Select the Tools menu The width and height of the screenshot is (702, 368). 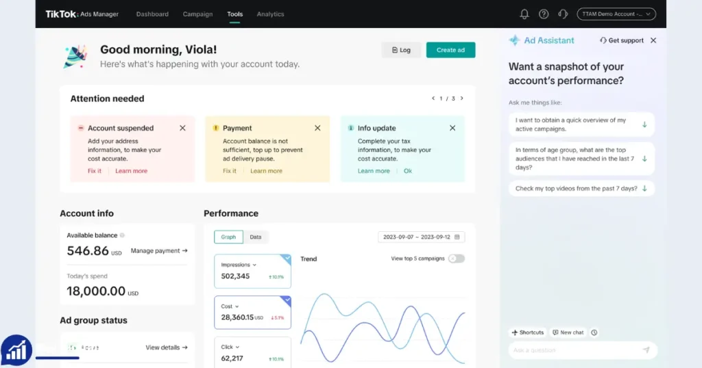click(x=234, y=14)
